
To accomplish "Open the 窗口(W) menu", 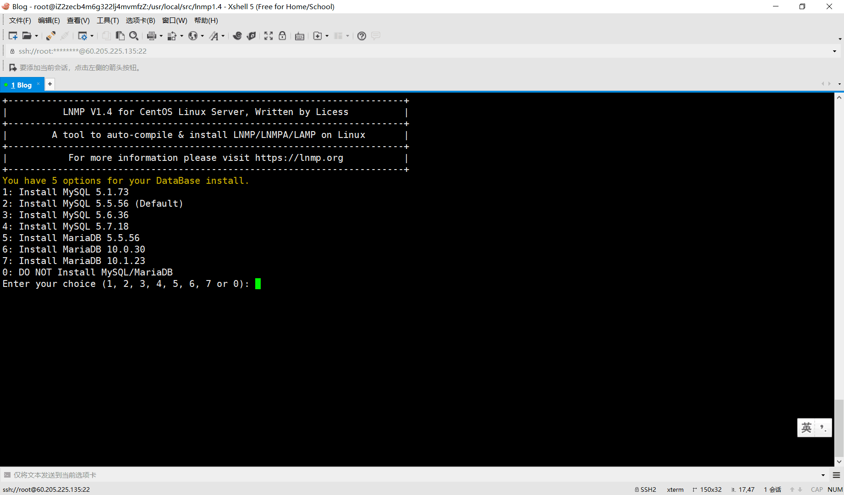I will [x=175, y=20].
